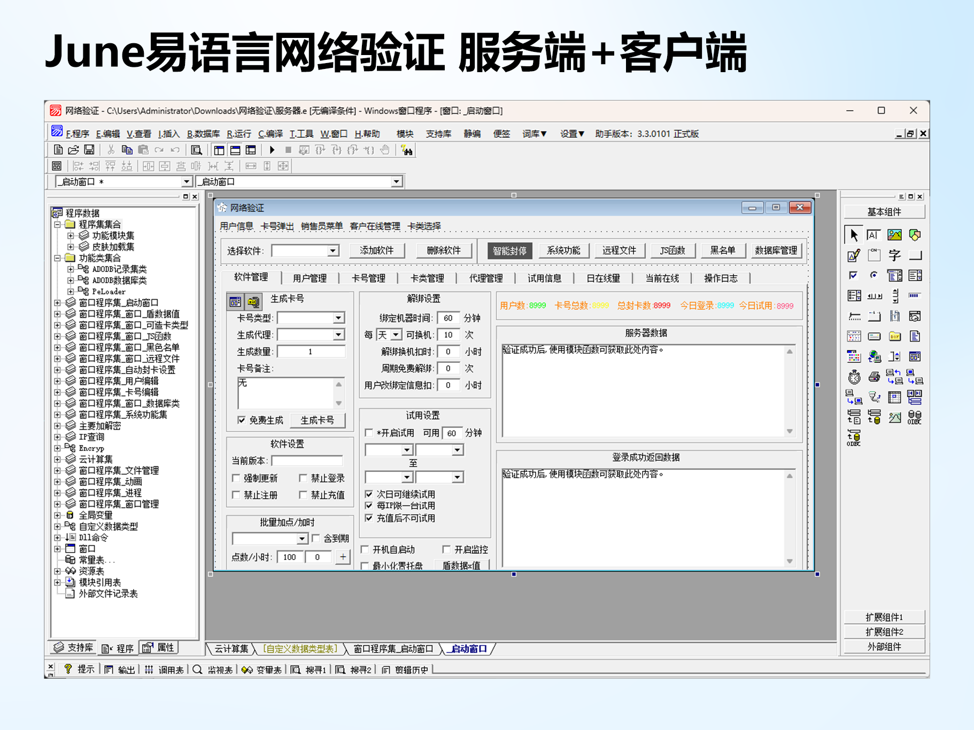Open the 卡号类型 combo box
This screenshot has width=974, height=730.
[x=338, y=318]
